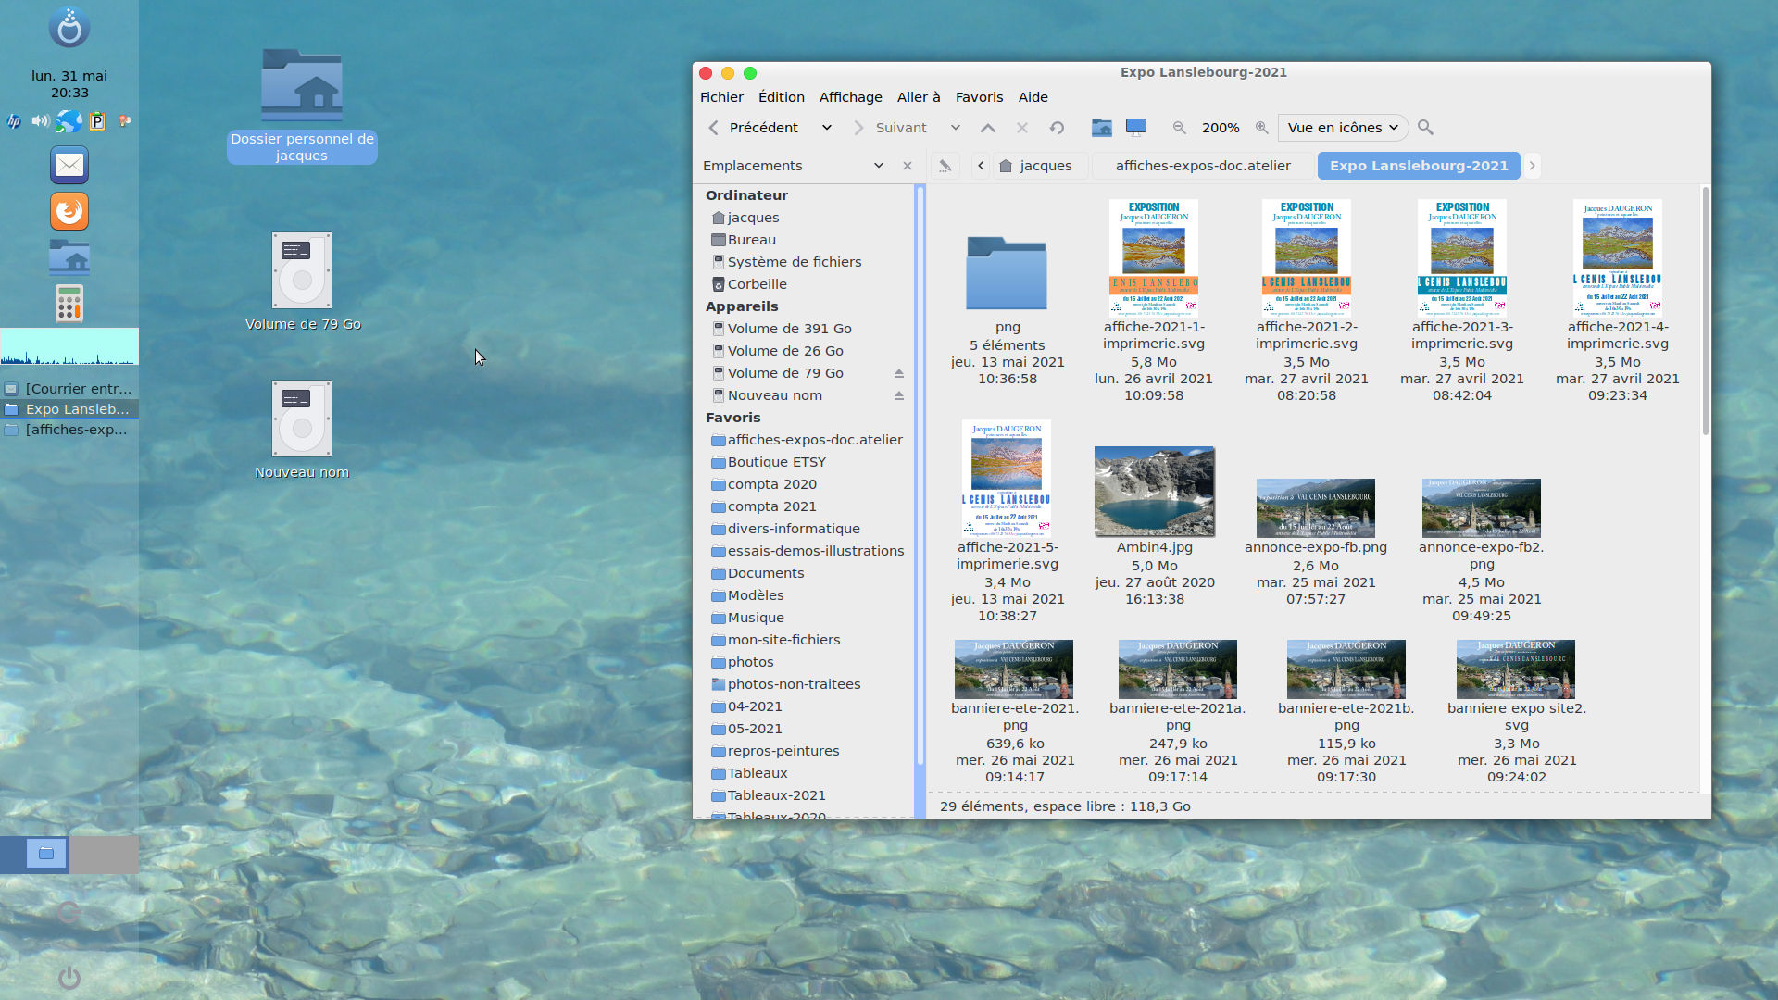This screenshot has height=1000, width=1778.
Task: Select affiche-2021-1-imprimerie.svg file
Action: pos(1153,258)
